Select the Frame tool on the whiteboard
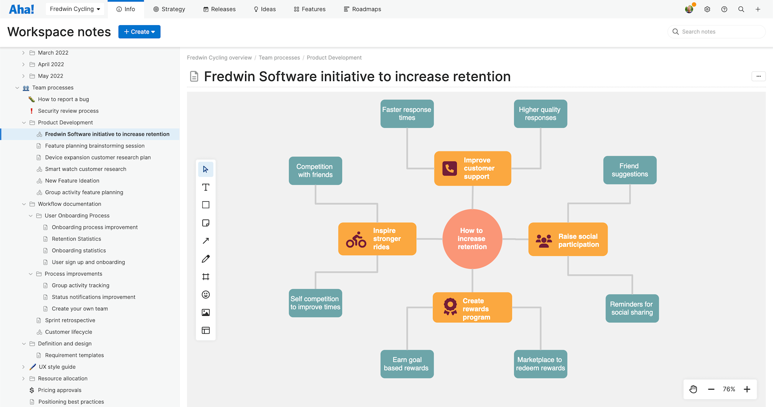Screen dimensions: 773x407 click(x=206, y=276)
